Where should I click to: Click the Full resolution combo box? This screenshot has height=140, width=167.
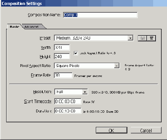[71, 92]
